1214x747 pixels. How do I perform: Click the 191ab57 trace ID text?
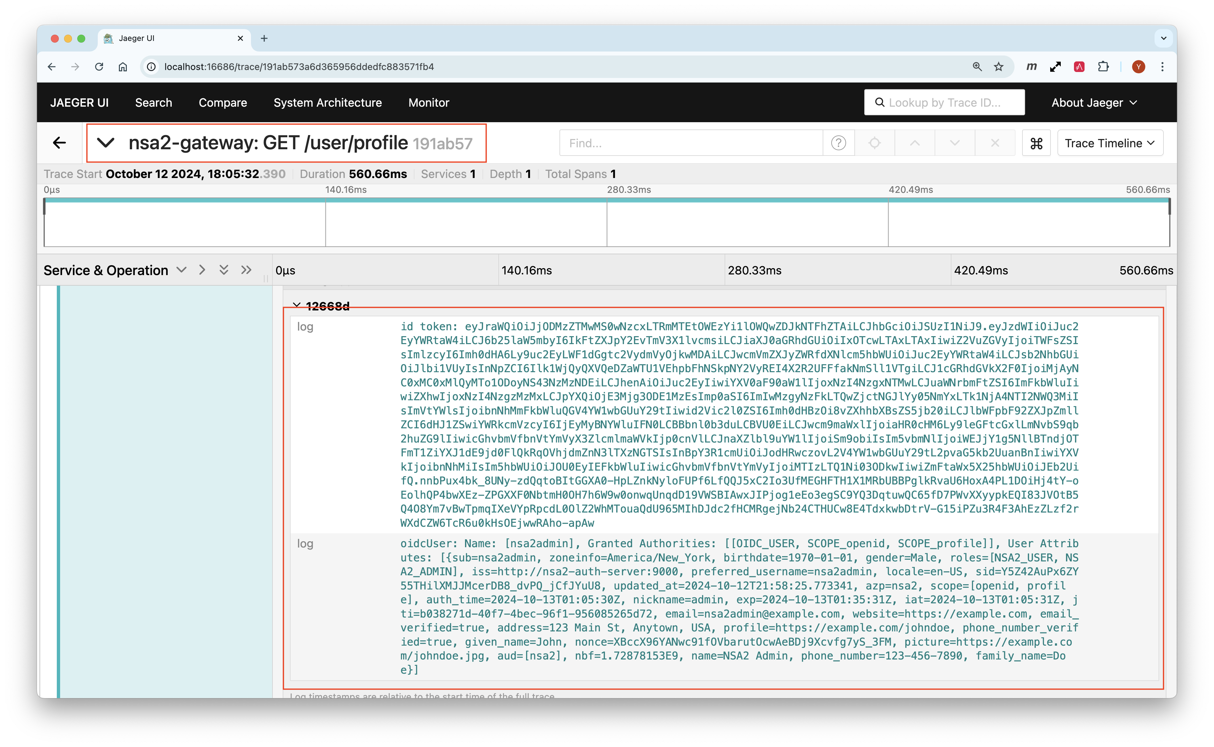[x=442, y=144]
